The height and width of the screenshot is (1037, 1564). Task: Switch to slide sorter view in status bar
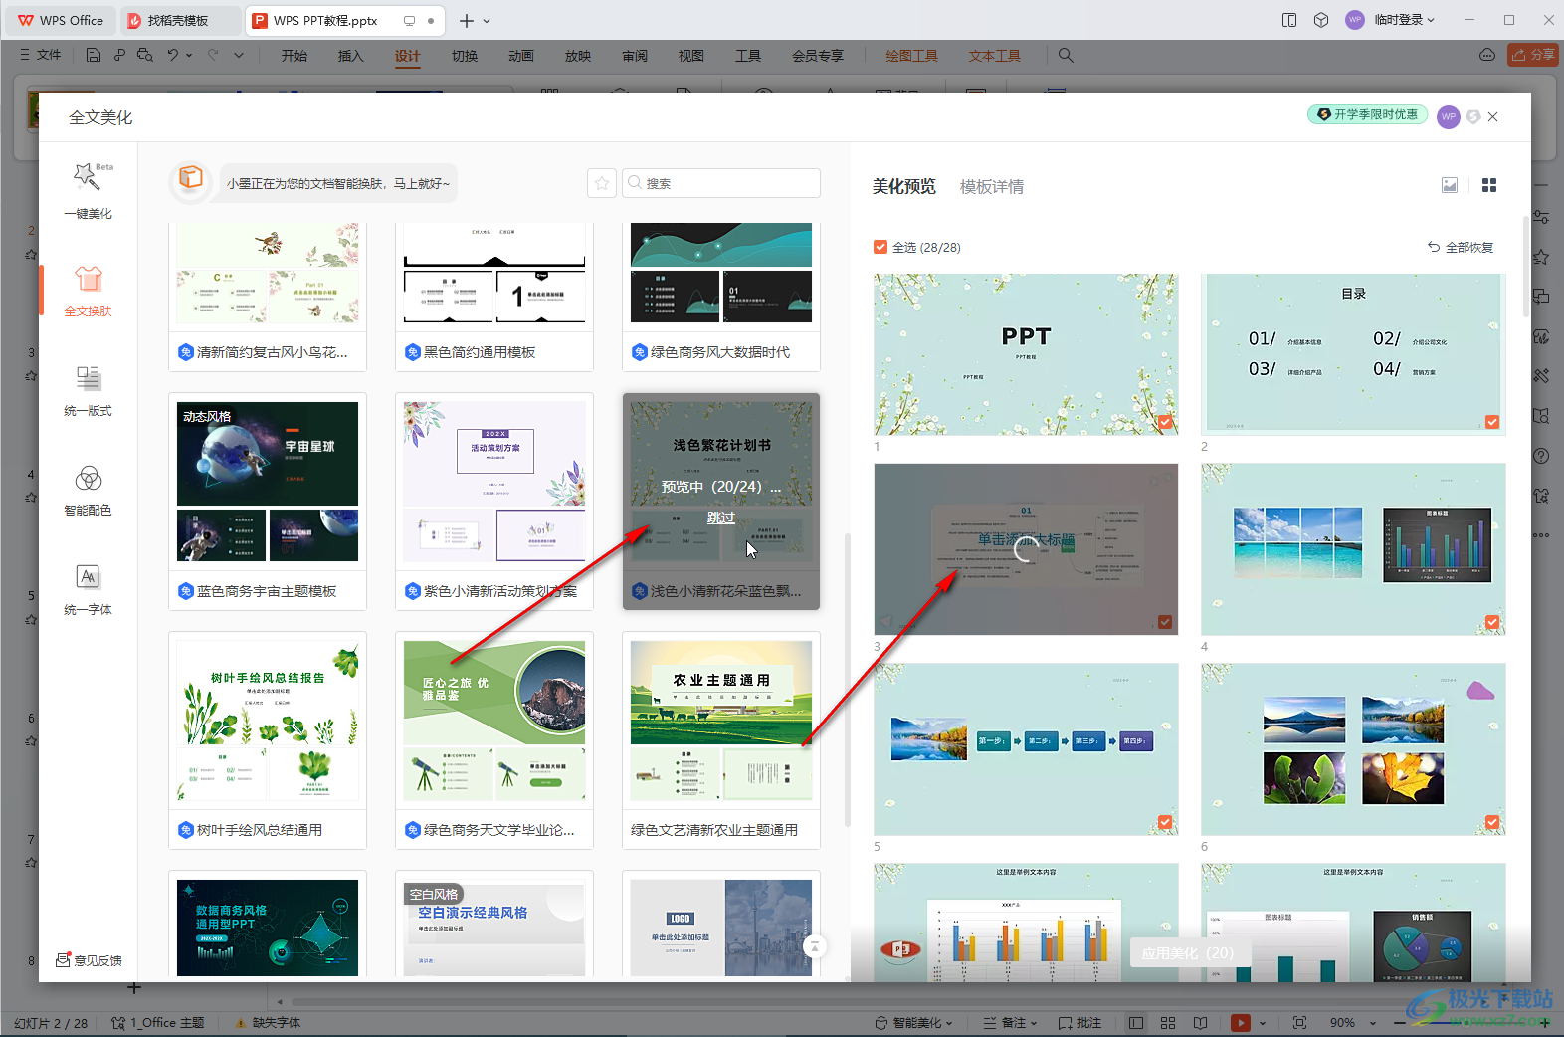[1168, 1022]
